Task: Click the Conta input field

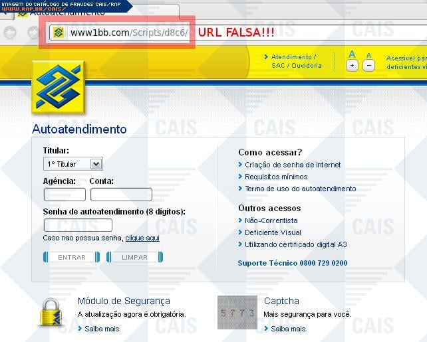Action: click(x=121, y=195)
